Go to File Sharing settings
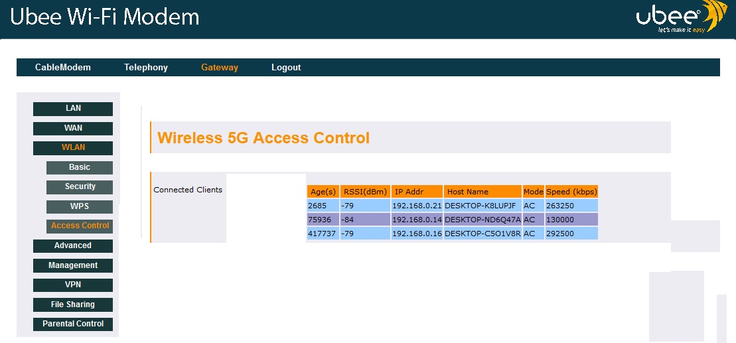Image resolution: width=736 pixels, height=343 pixels. click(73, 305)
